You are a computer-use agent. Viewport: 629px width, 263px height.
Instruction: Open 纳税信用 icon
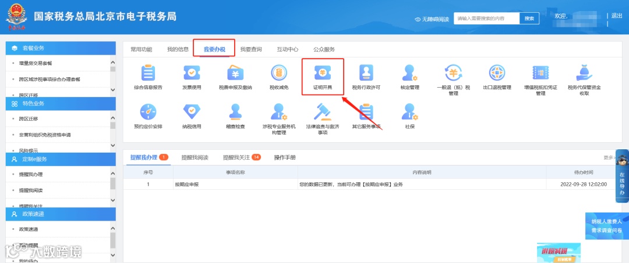coord(192,112)
